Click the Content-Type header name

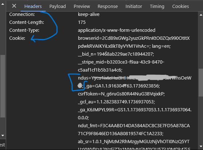point(24,30)
